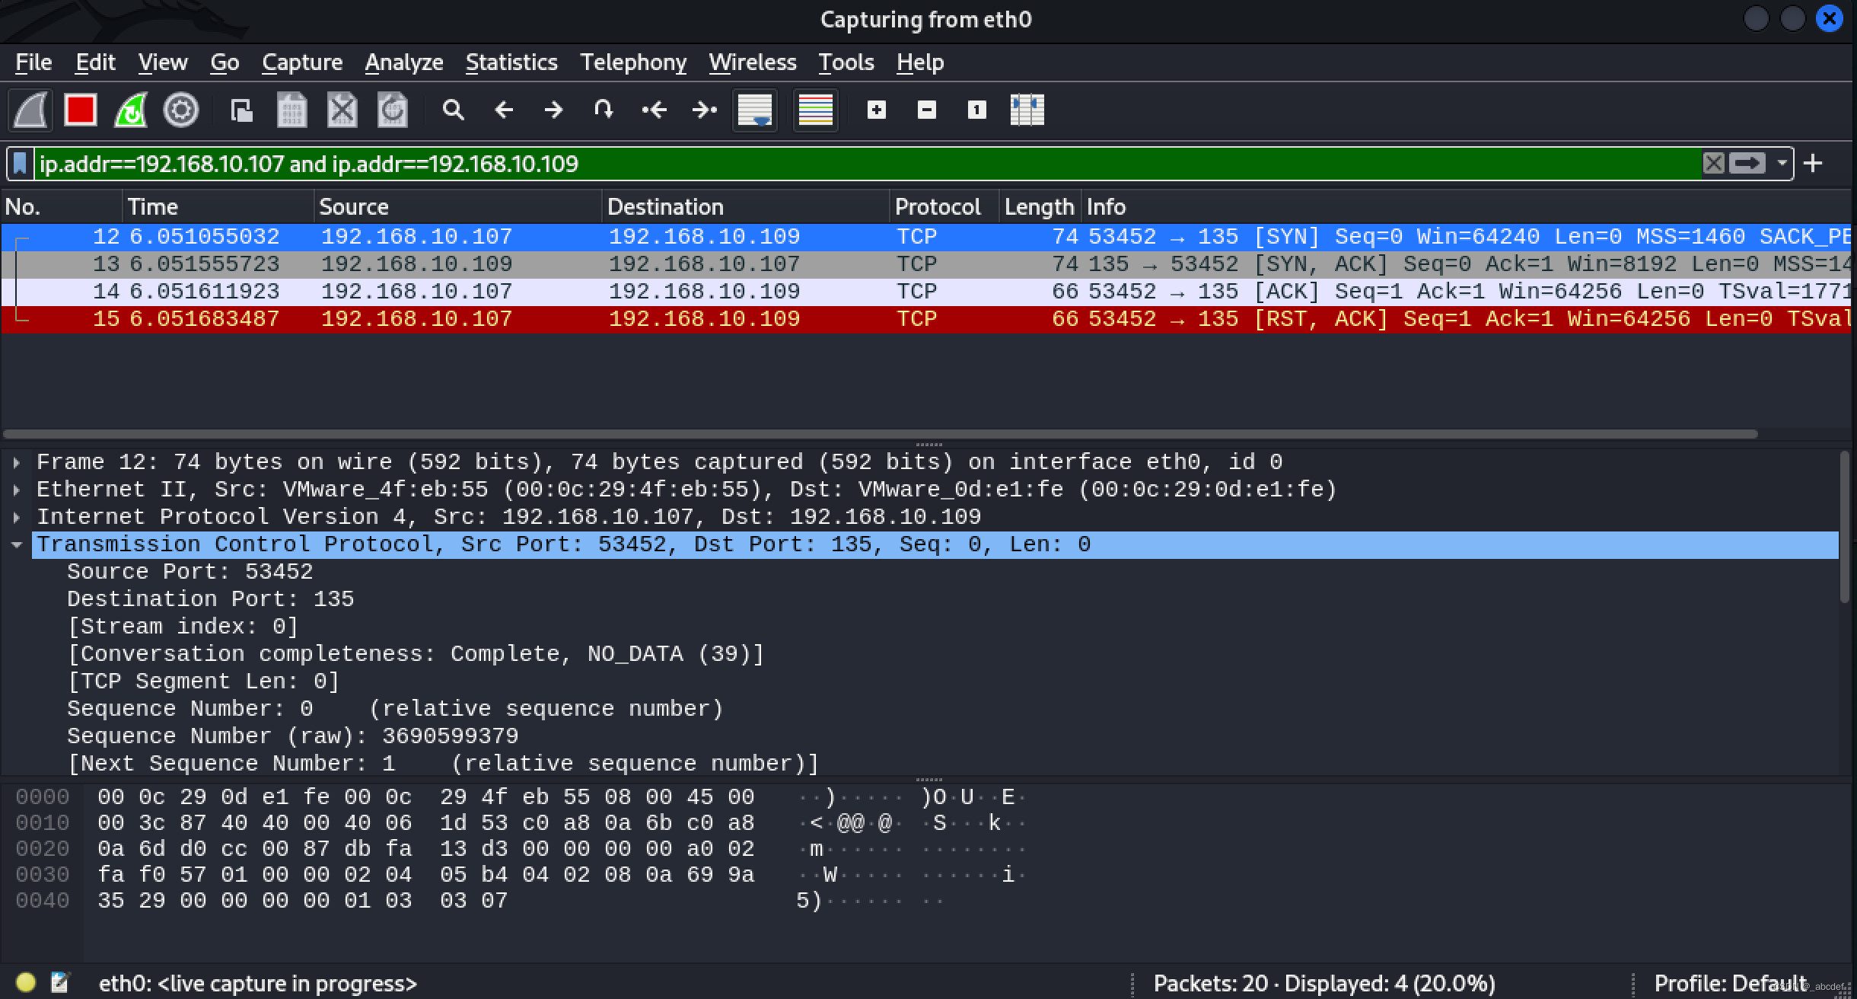Open the Help menu
1857x999 pixels.
coord(920,62)
